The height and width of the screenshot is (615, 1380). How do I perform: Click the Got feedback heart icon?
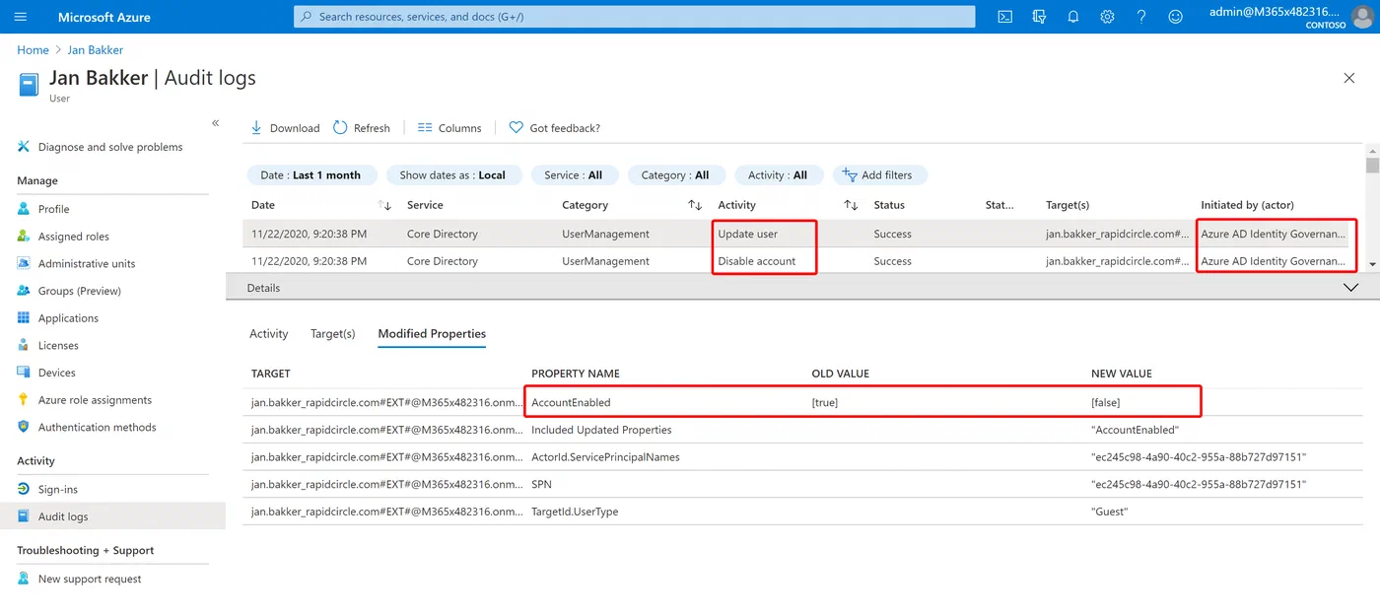[516, 128]
